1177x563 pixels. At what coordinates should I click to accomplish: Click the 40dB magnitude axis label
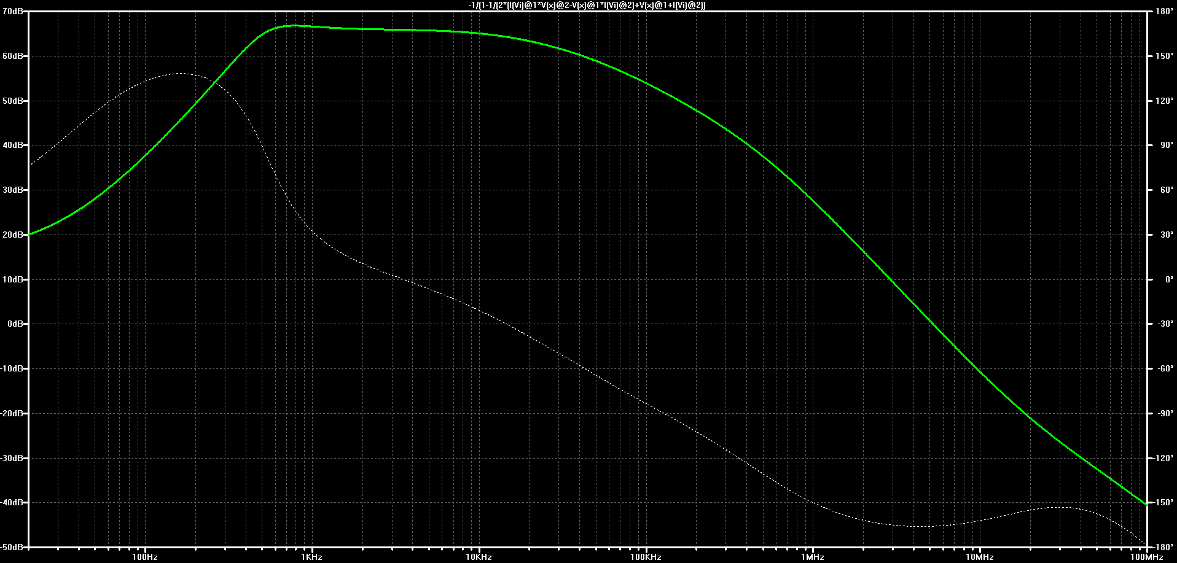click(12, 146)
